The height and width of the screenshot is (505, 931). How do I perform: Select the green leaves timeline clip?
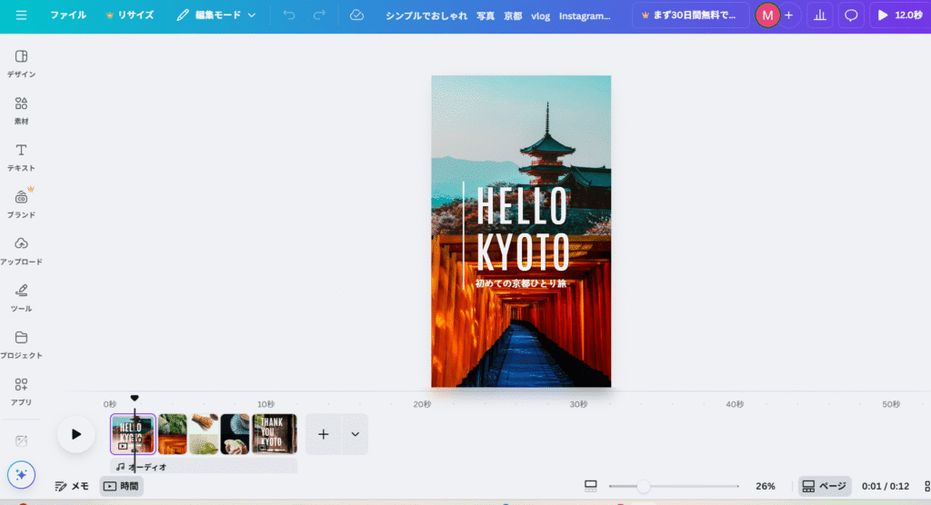172,434
